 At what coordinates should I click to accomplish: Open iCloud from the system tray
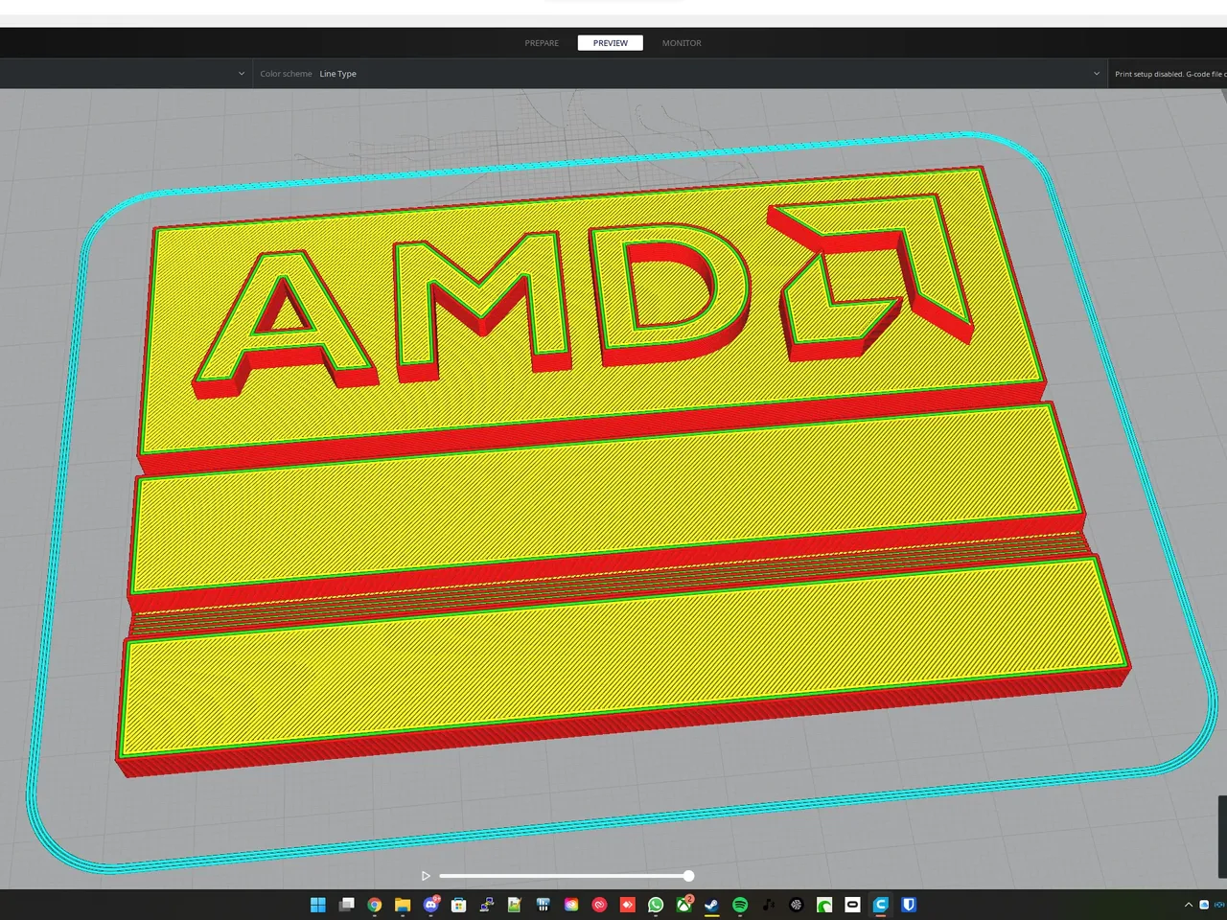pos(1205,905)
